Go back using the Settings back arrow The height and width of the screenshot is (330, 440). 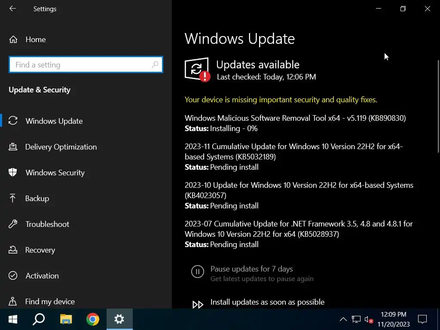pyautogui.click(x=12, y=9)
